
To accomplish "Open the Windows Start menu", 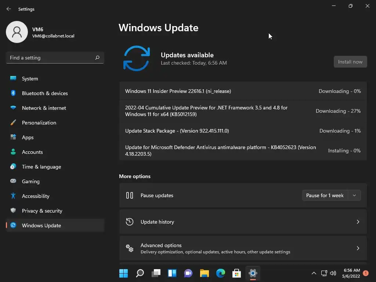I will (123, 273).
